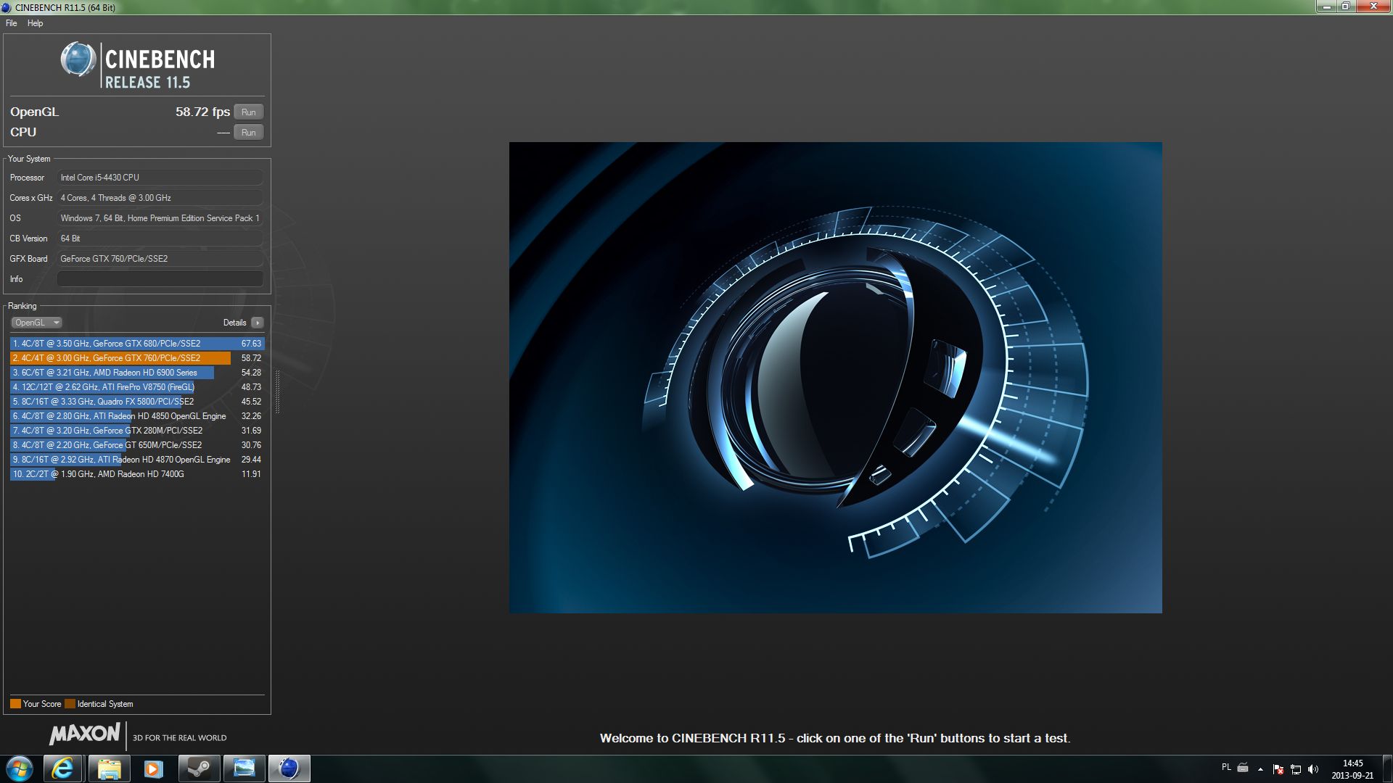Image resolution: width=1393 pixels, height=783 pixels.
Task: Click the Cinebench globe logo icon
Action: [x=78, y=59]
